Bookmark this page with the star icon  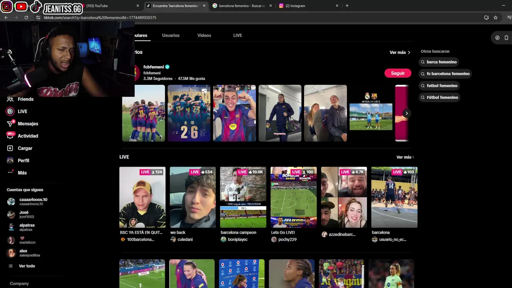(x=495, y=18)
